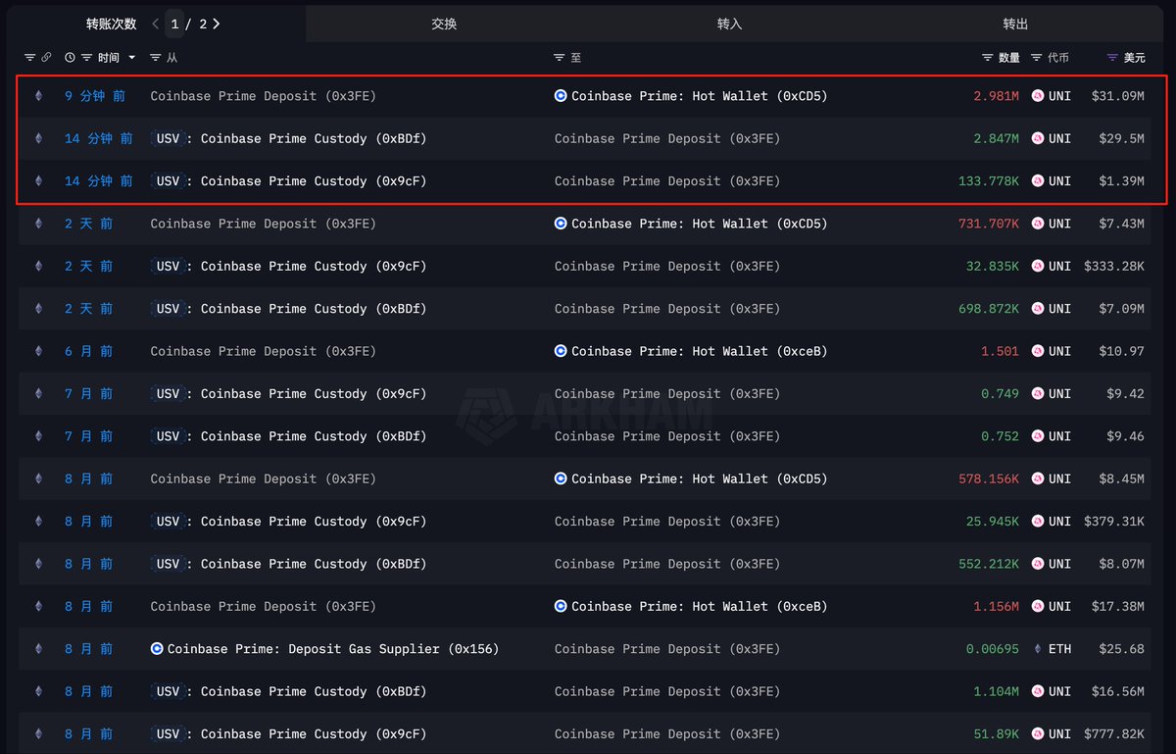The image size is (1176, 754).
Task: Click the $7.43M dollar value
Action: tap(1122, 224)
